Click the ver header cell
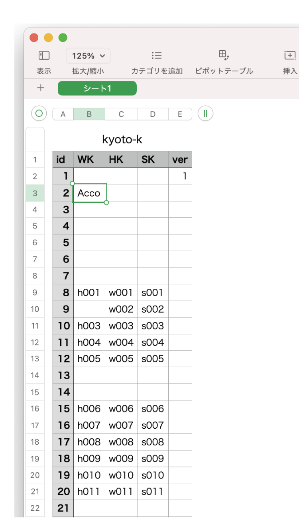The height and width of the screenshot is (532, 299). pos(180,160)
